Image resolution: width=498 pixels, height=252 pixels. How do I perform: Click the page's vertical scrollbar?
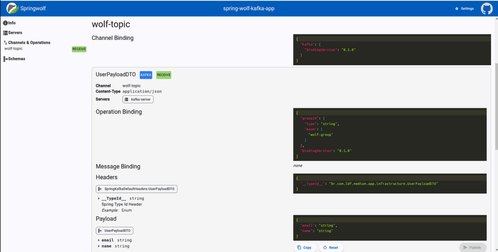click(496, 97)
